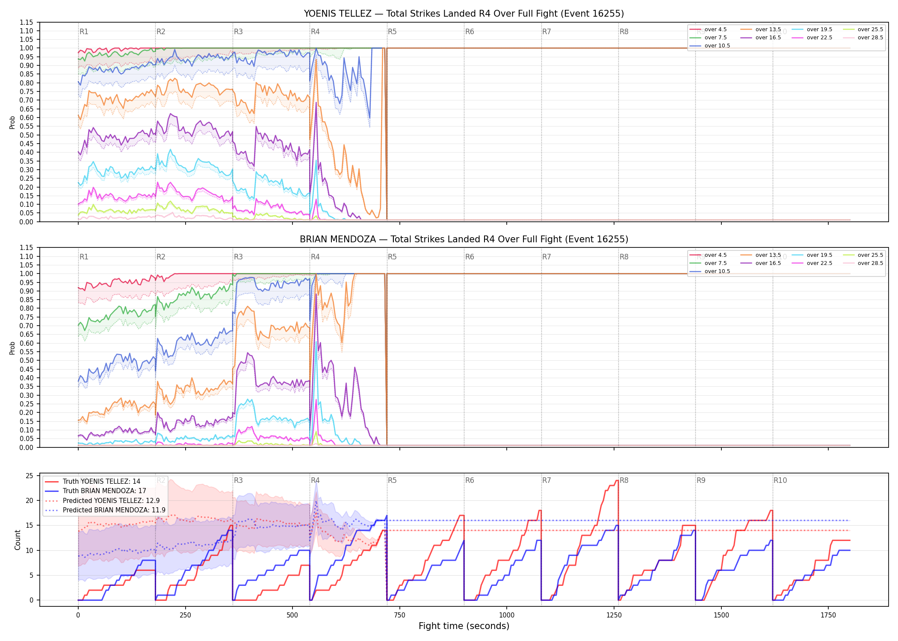Click R6 round marker in Mendoza chart
The image size is (898, 641).
470,257
